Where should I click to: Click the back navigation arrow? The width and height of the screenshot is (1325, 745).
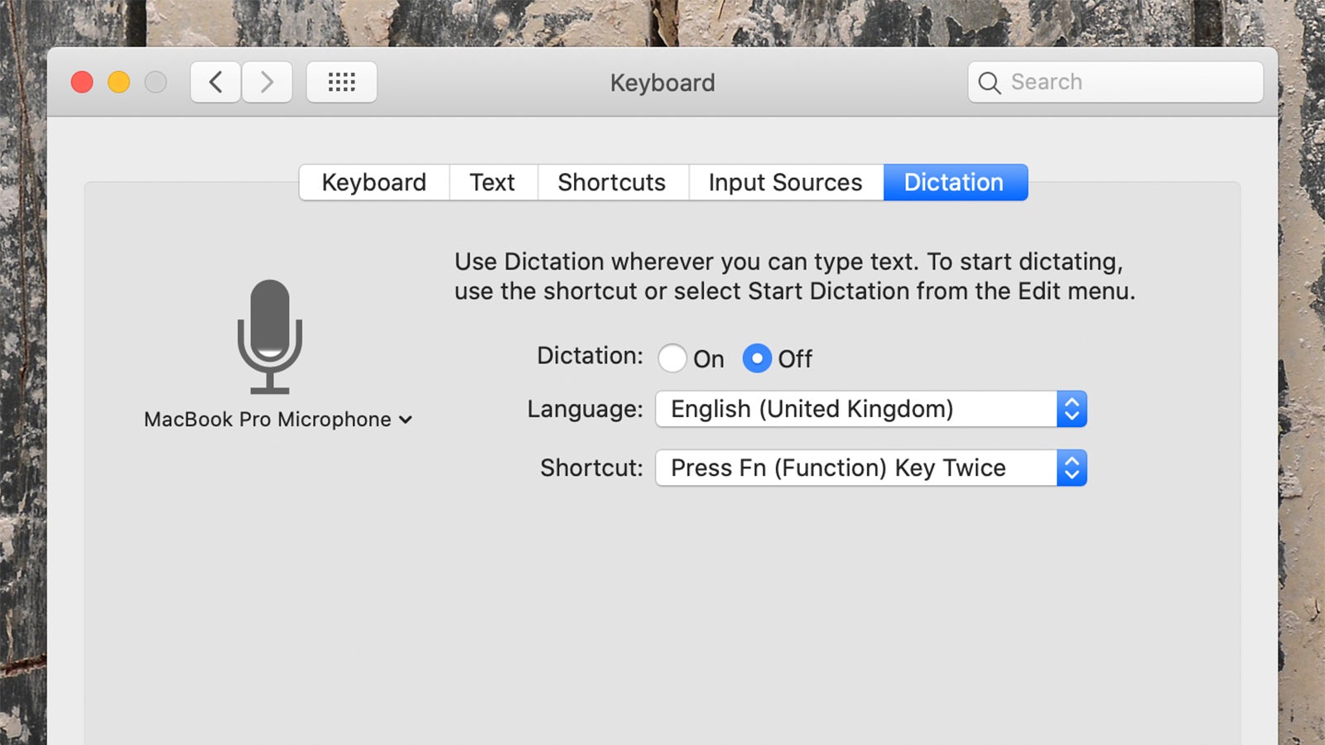(214, 82)
